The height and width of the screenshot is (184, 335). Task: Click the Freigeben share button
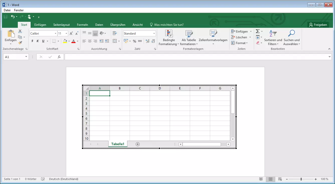318,25
